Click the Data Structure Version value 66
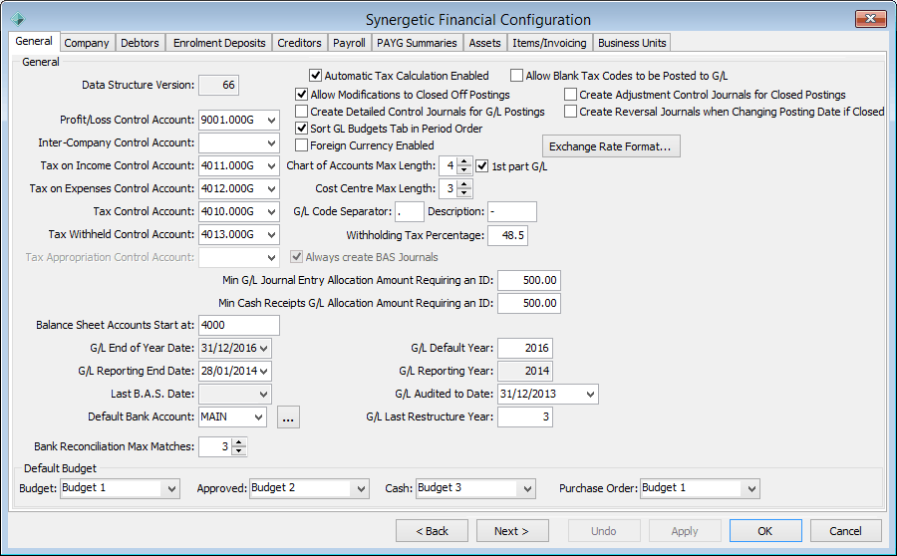This screenshot has width=897, height=556. click(219, 86)
